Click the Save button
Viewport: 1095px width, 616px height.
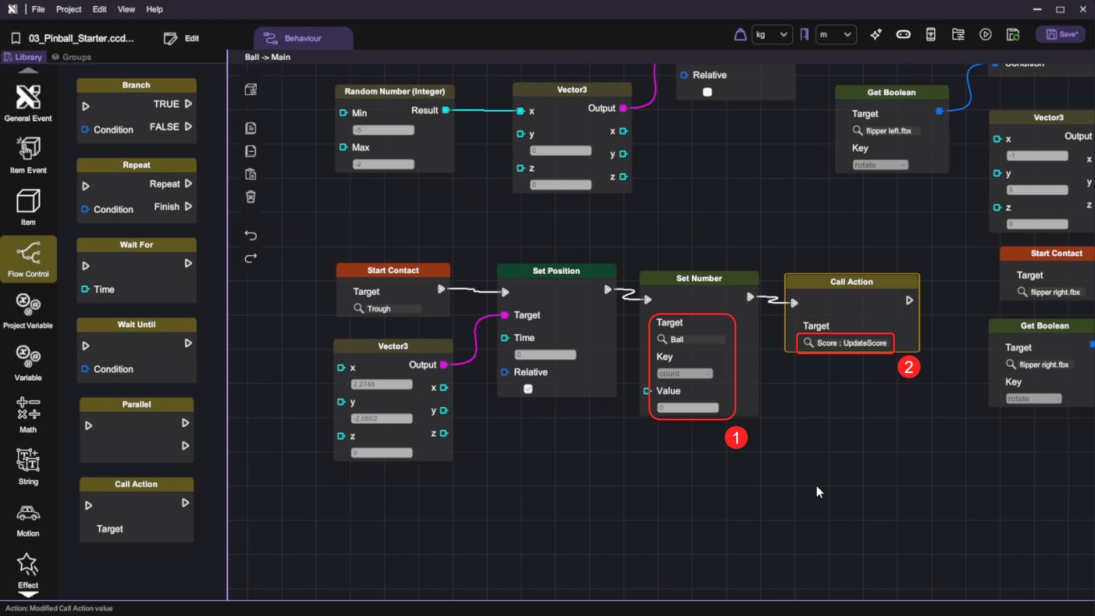coord(1061,34)
